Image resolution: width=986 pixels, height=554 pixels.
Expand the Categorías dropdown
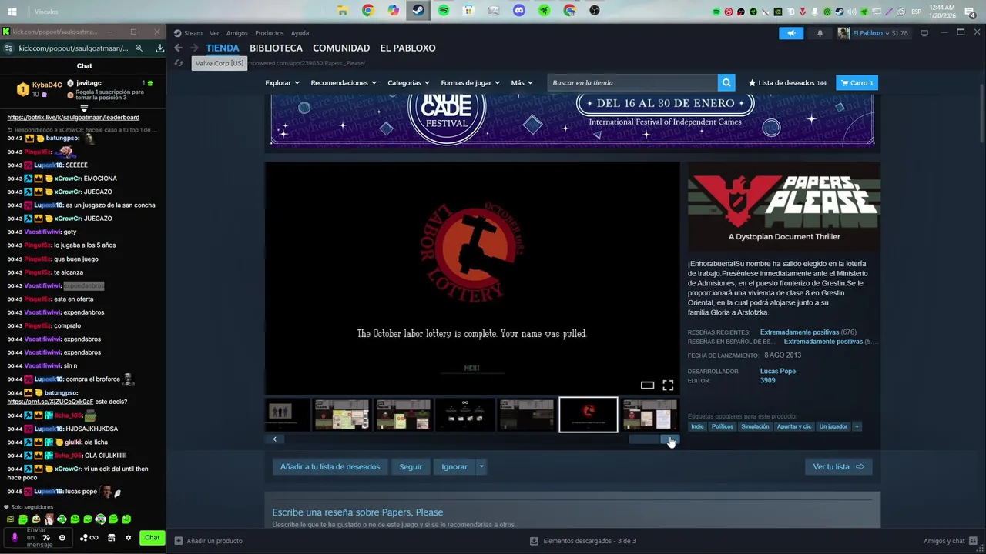point(409,82)
